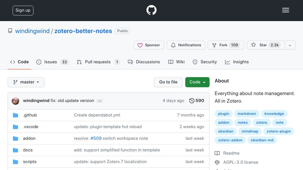Click the knowledge topic tag
The height and width of the screenshot is (170, 303).
(x=274, y=114)
